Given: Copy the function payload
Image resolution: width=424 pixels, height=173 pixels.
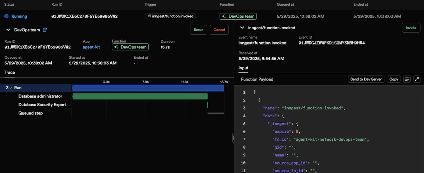Looking at the screenshot, I should pos(394,79).
